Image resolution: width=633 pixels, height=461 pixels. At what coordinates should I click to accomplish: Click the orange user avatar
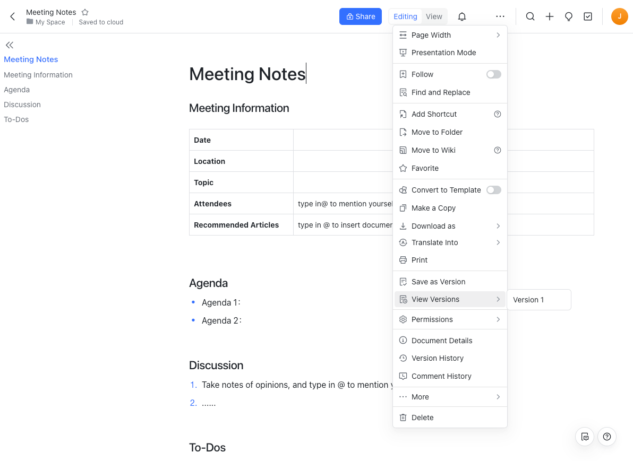[x=619, y=16]
